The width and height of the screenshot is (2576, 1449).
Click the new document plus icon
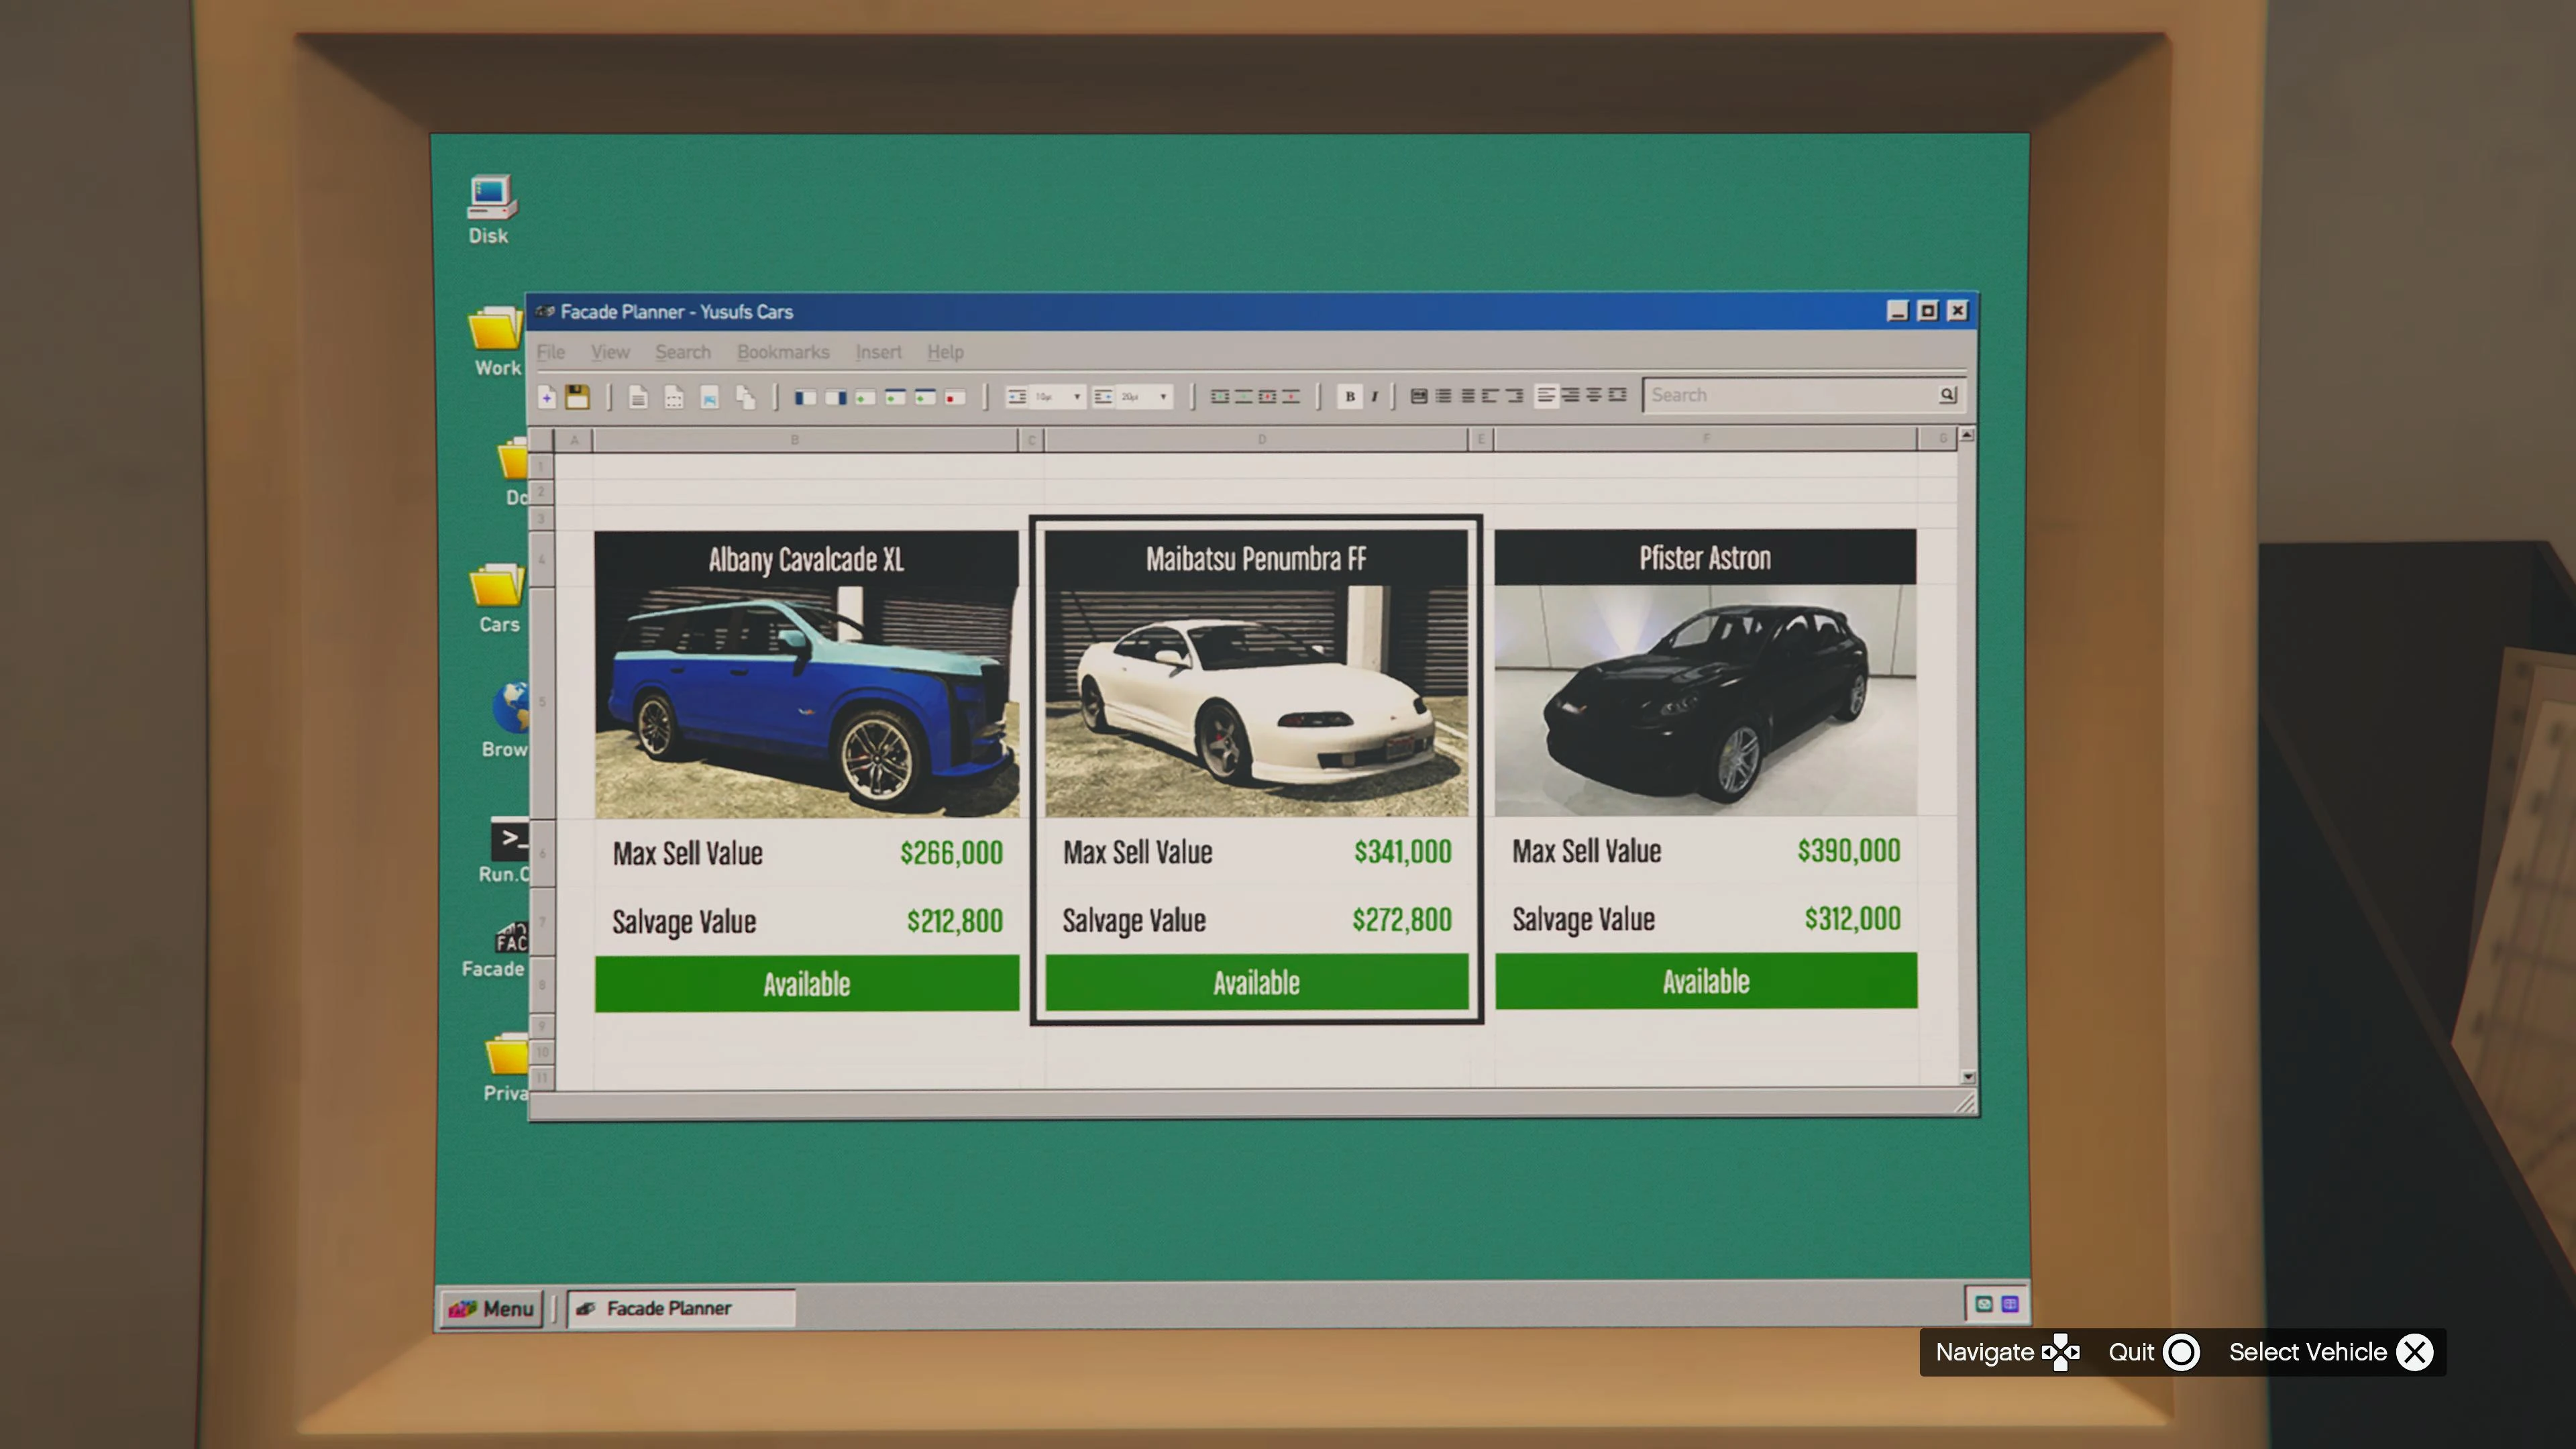pos(546,397)
